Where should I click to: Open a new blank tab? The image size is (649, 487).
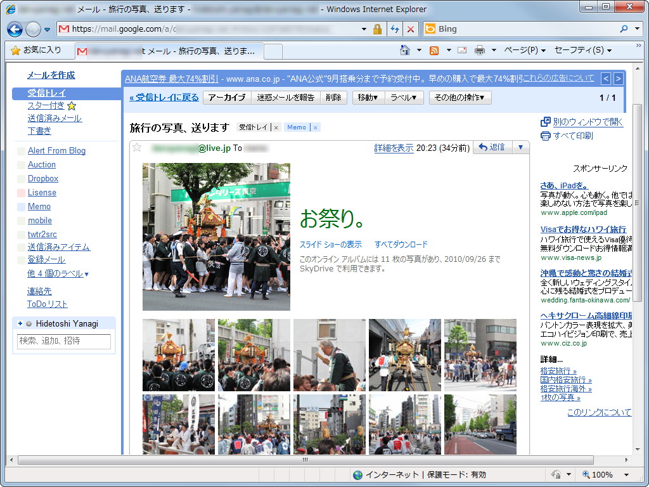tap(273, 52)
